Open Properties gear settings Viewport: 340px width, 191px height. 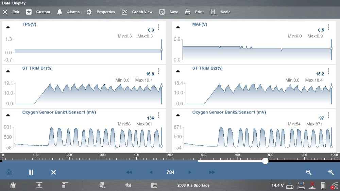coord(101,12)
